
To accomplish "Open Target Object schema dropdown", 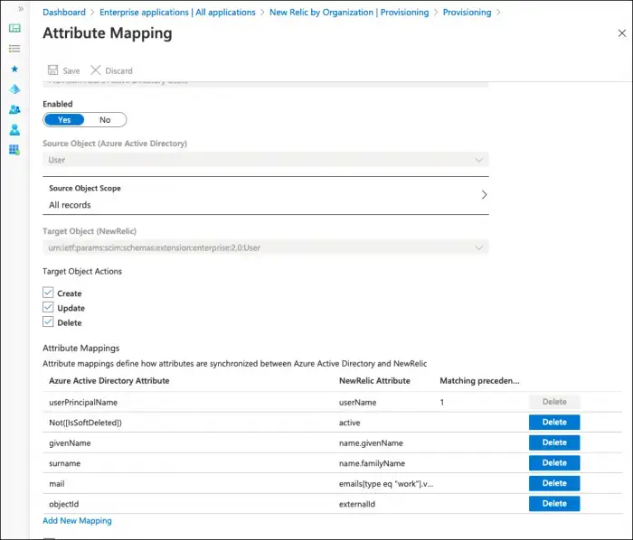I will coord(266,247).
